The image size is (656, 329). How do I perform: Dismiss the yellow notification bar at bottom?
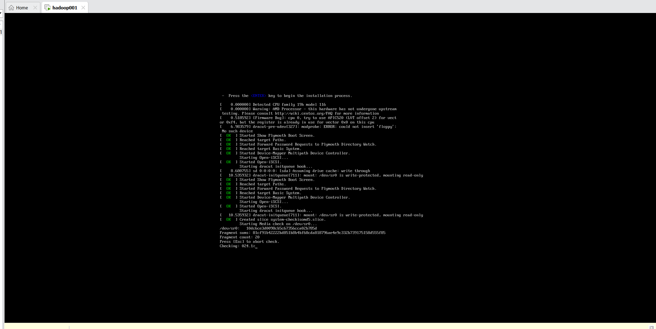coord(651,327)
